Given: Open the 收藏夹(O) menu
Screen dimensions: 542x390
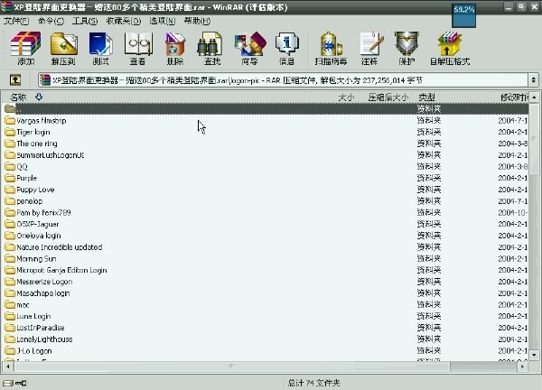Looking at the screenshot, I should [x=124, y=21].
